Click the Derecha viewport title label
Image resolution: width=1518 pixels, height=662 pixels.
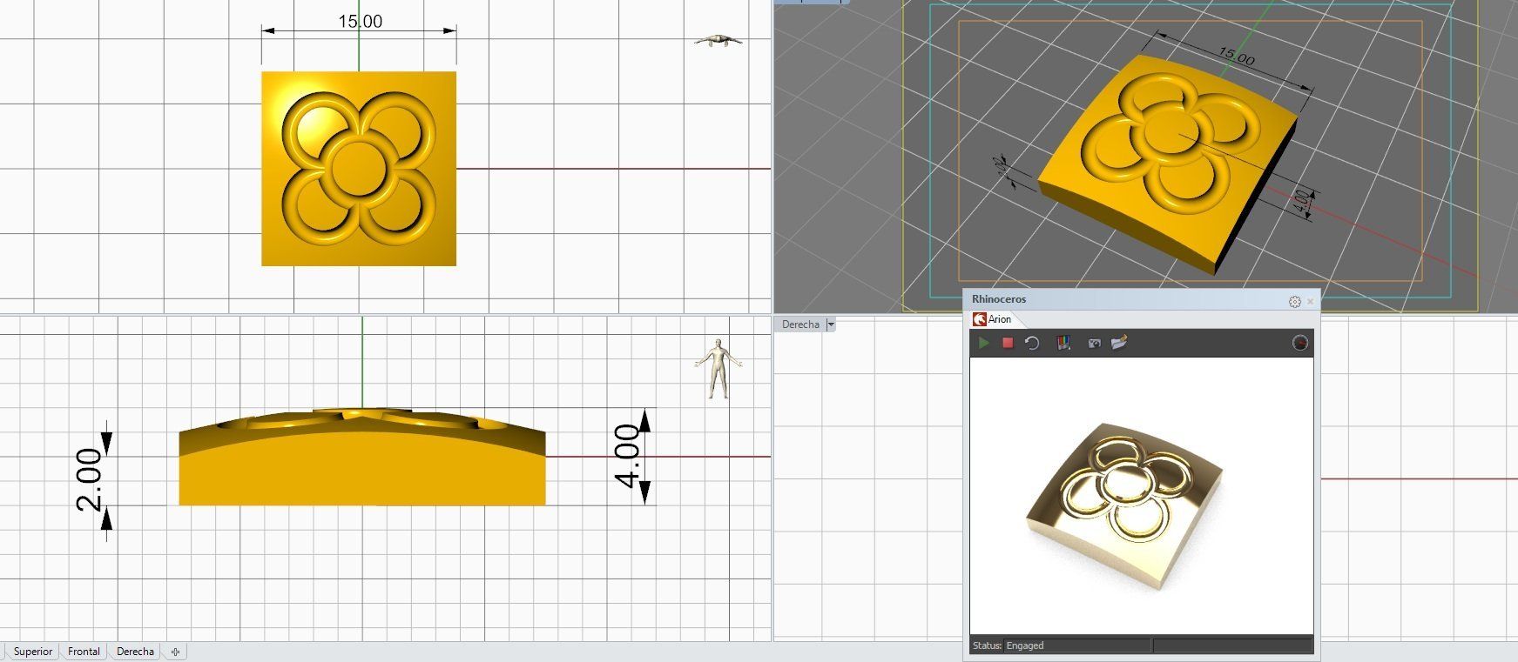pyautogui.click(x=800, y=324)
